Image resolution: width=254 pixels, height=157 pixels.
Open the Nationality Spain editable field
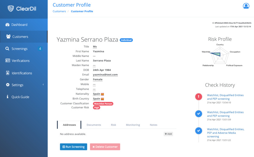pos(96,94)
